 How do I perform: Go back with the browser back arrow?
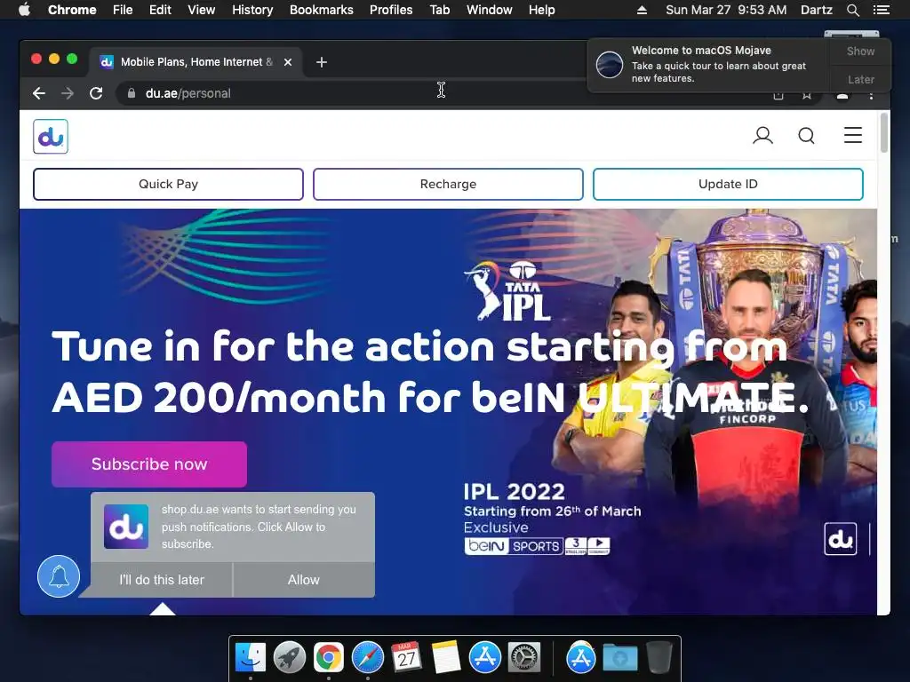[39, 93]
